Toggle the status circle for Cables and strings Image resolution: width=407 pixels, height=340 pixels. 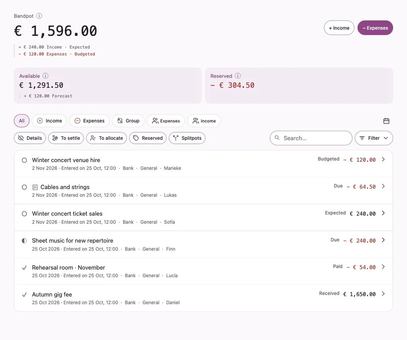[x=24, y=187]
